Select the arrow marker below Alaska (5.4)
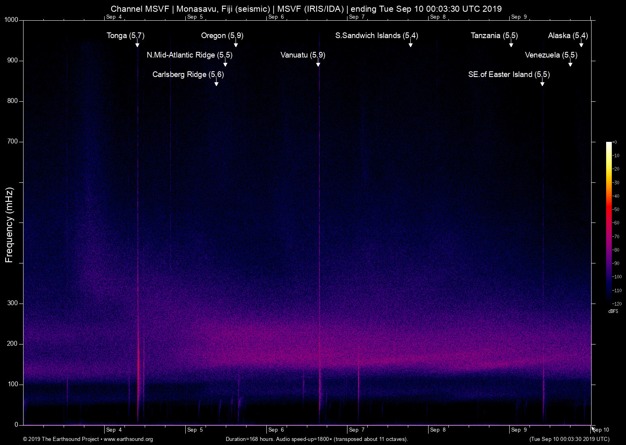 coord(581,44)
